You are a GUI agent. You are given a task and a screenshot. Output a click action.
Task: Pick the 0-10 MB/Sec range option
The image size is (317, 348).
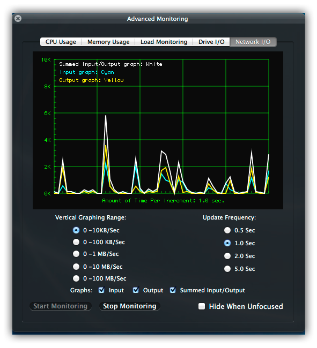76,267
